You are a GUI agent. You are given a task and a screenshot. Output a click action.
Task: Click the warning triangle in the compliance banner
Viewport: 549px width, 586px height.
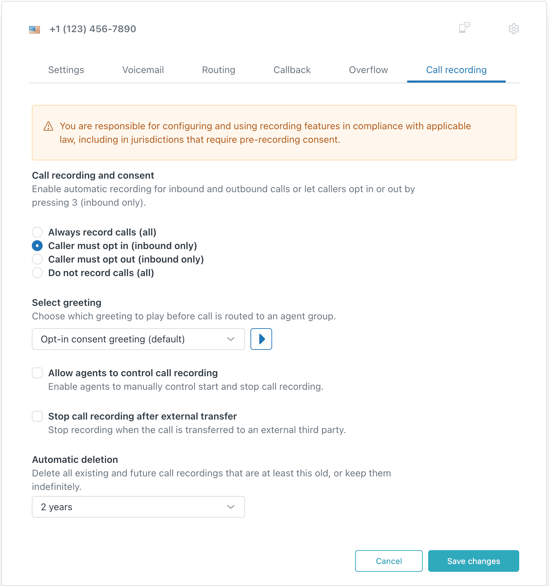[48, 126]
